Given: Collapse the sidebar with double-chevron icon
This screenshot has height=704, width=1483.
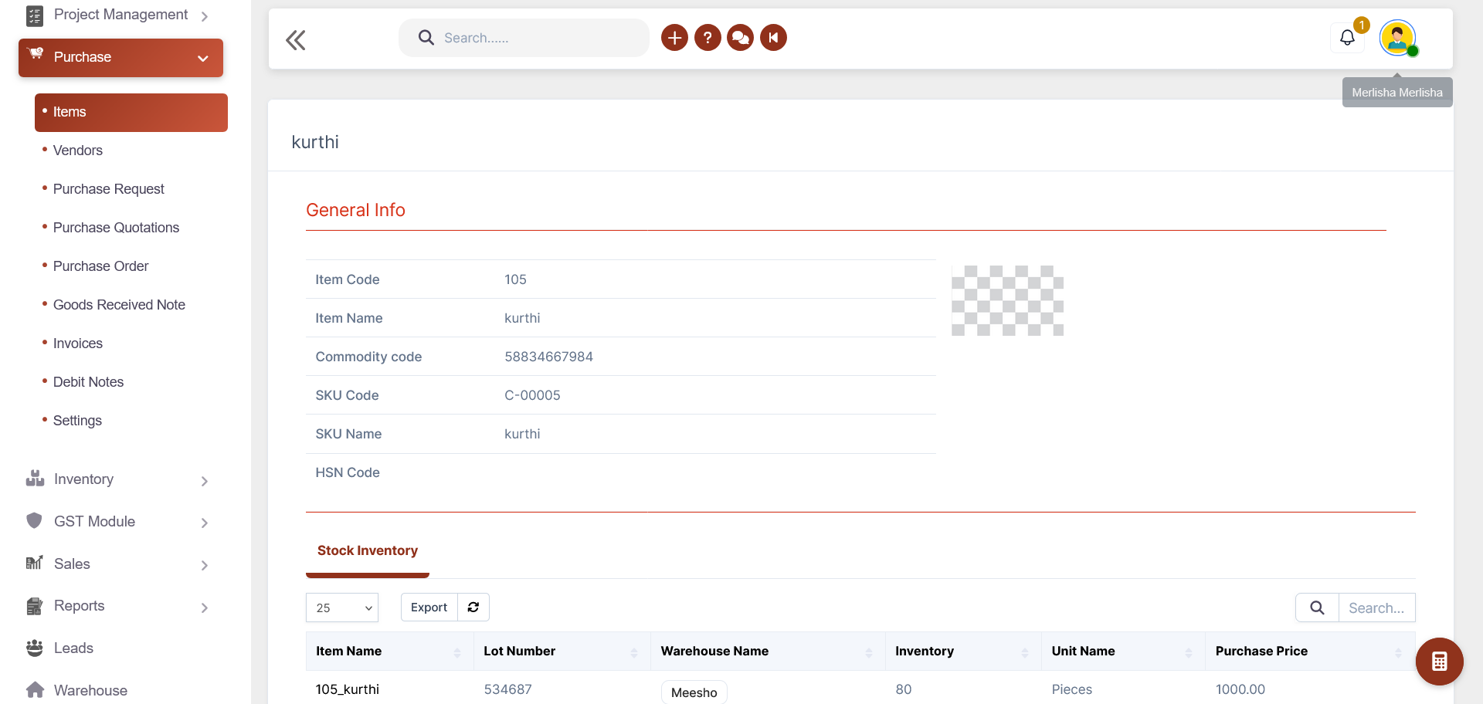Looking at the screenshot, I should pyautogui.click(x=296, y=39).
